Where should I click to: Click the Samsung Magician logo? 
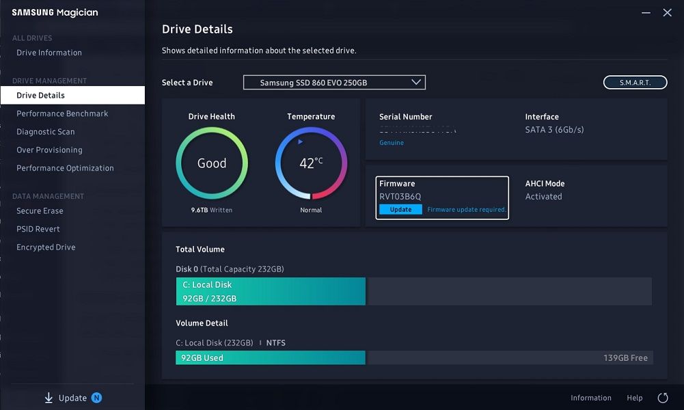(55, 13)
